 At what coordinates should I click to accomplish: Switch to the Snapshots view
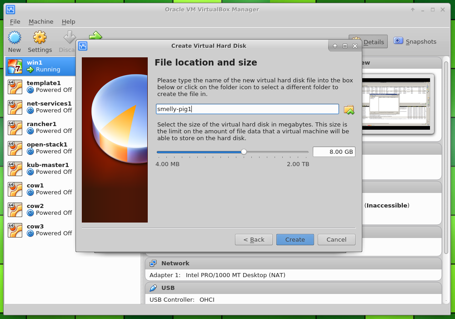(x=415, y=41)
